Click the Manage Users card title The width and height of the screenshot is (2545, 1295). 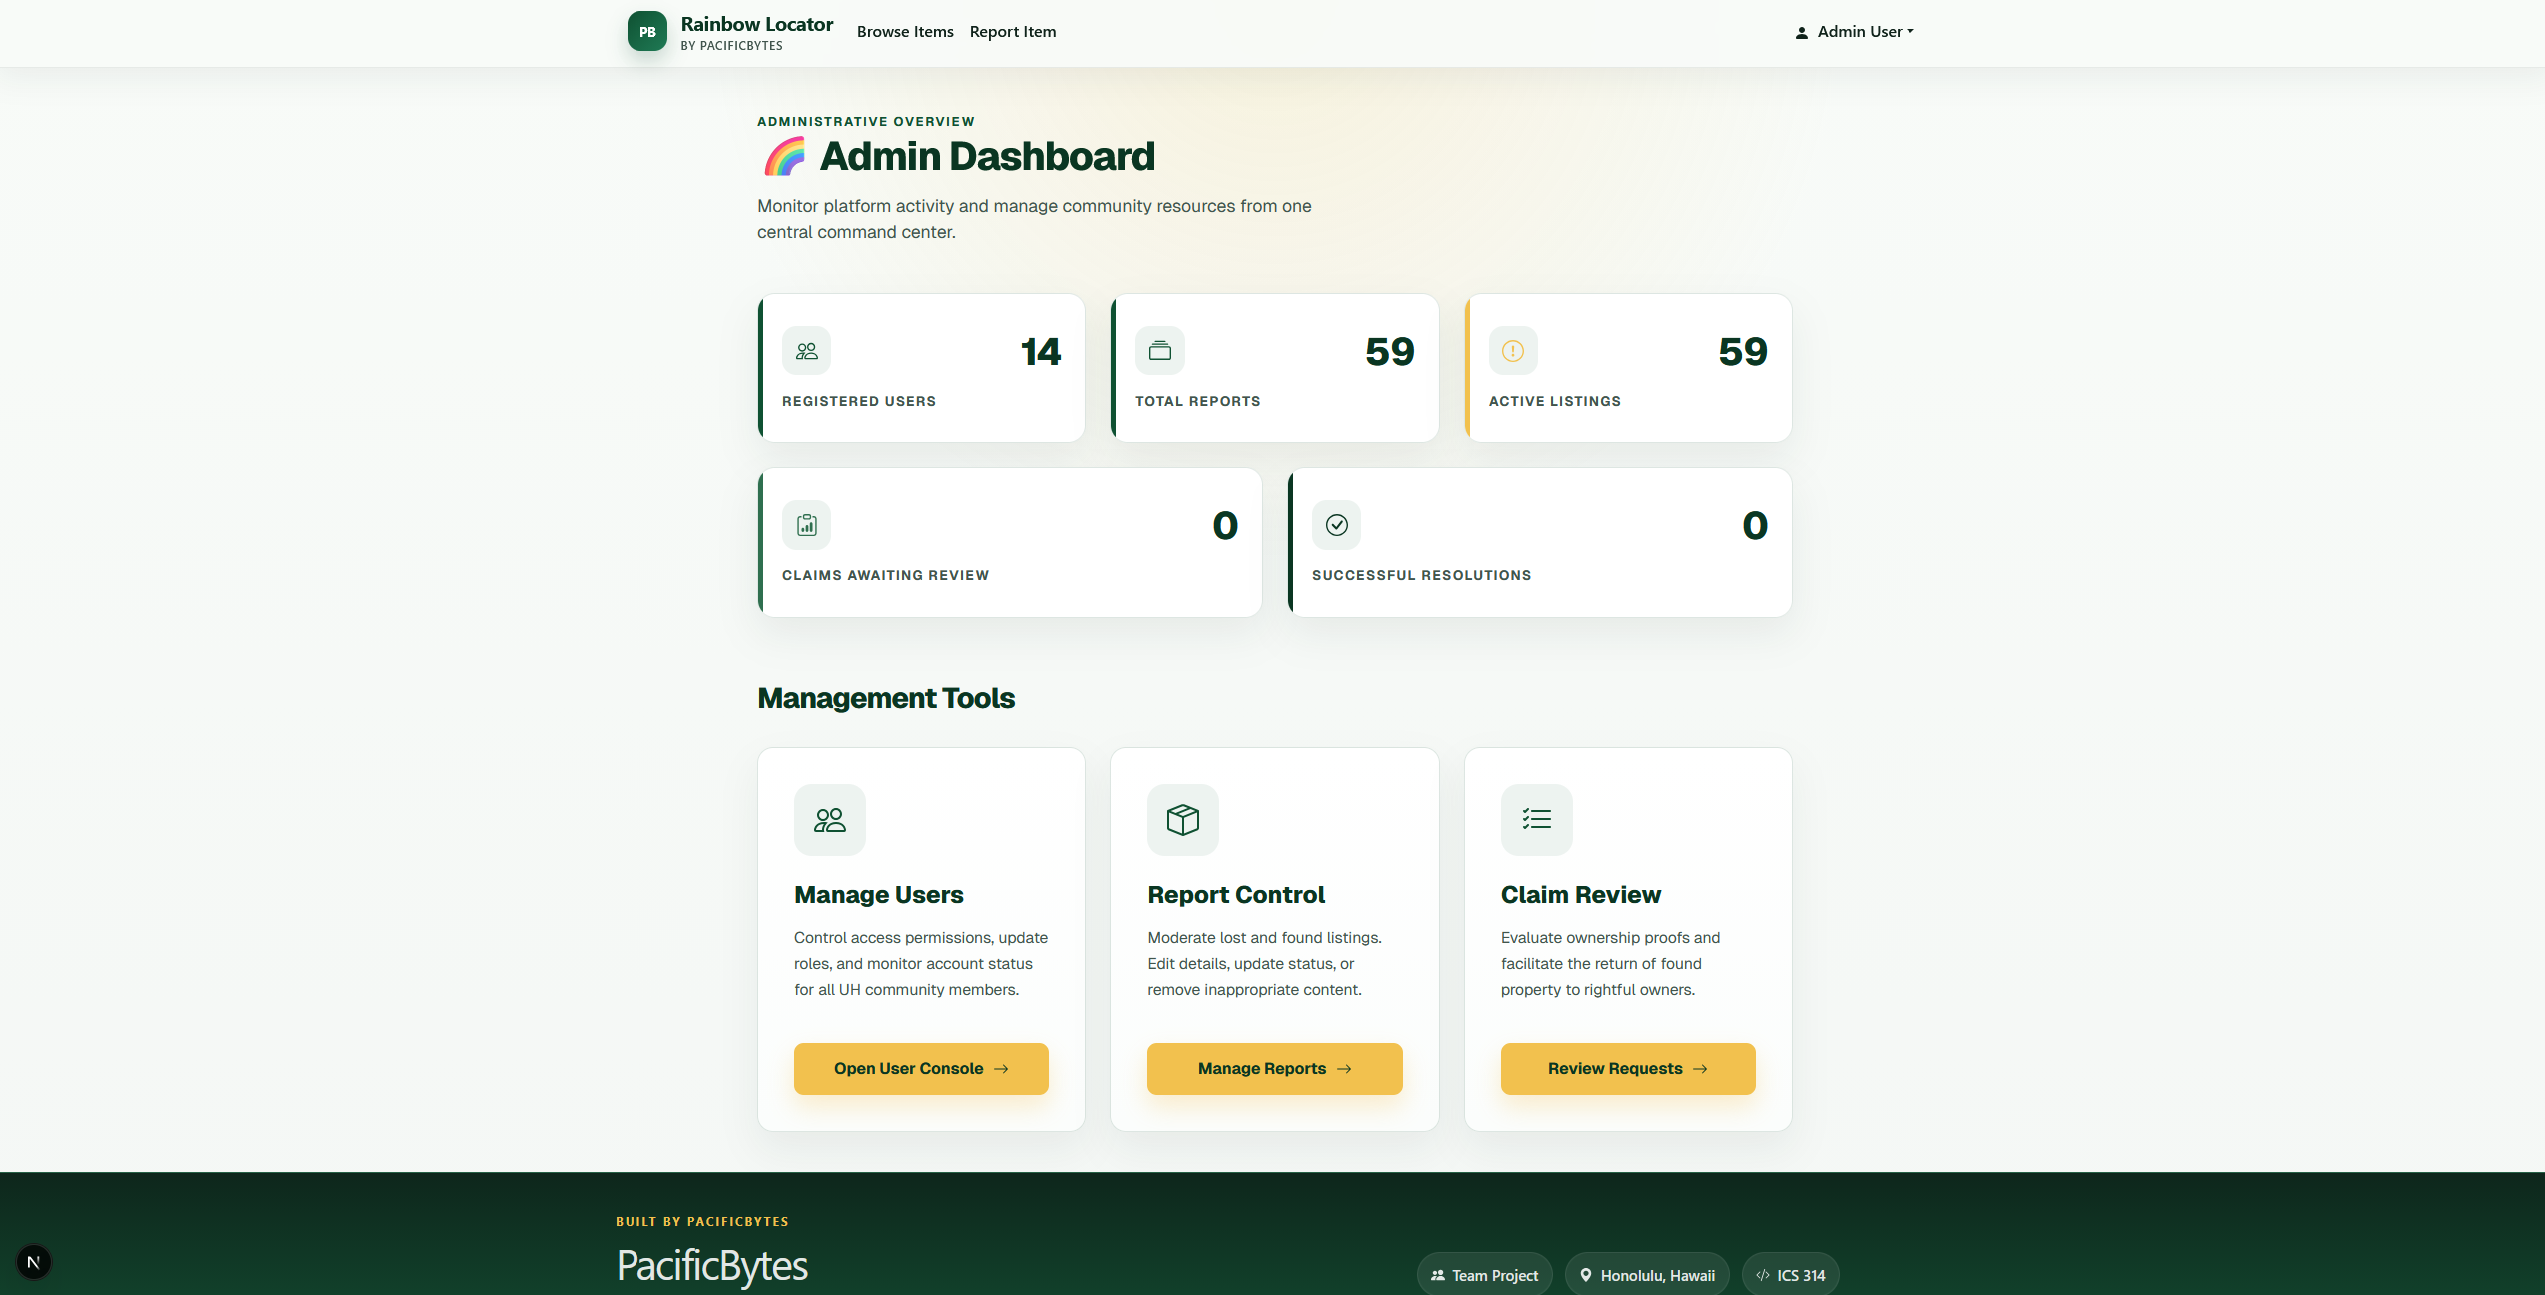(x=878, y=895)
